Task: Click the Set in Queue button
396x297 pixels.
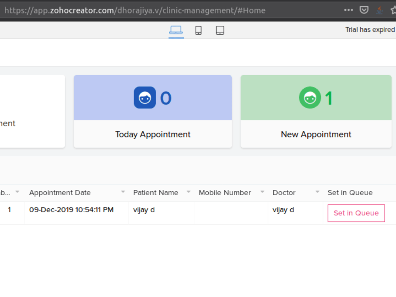Action: click(356, 213)
